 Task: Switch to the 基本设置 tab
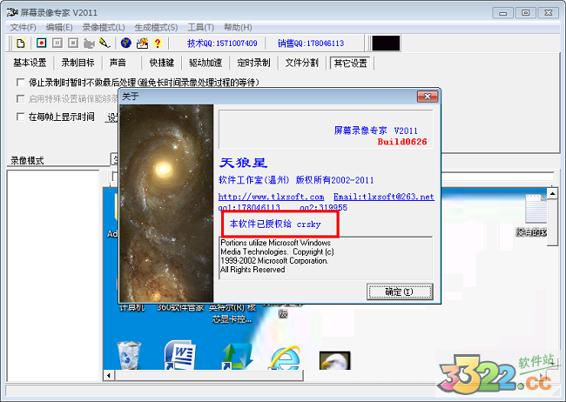pos(30,63)
